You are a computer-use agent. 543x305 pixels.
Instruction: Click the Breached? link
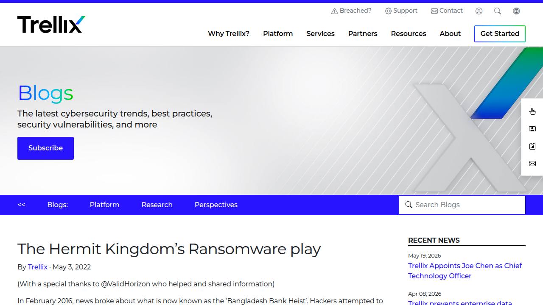[355, 11]
